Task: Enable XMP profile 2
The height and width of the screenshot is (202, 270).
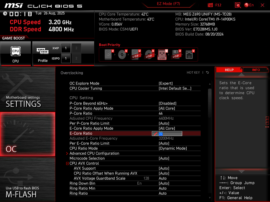Action: (76, 48)
